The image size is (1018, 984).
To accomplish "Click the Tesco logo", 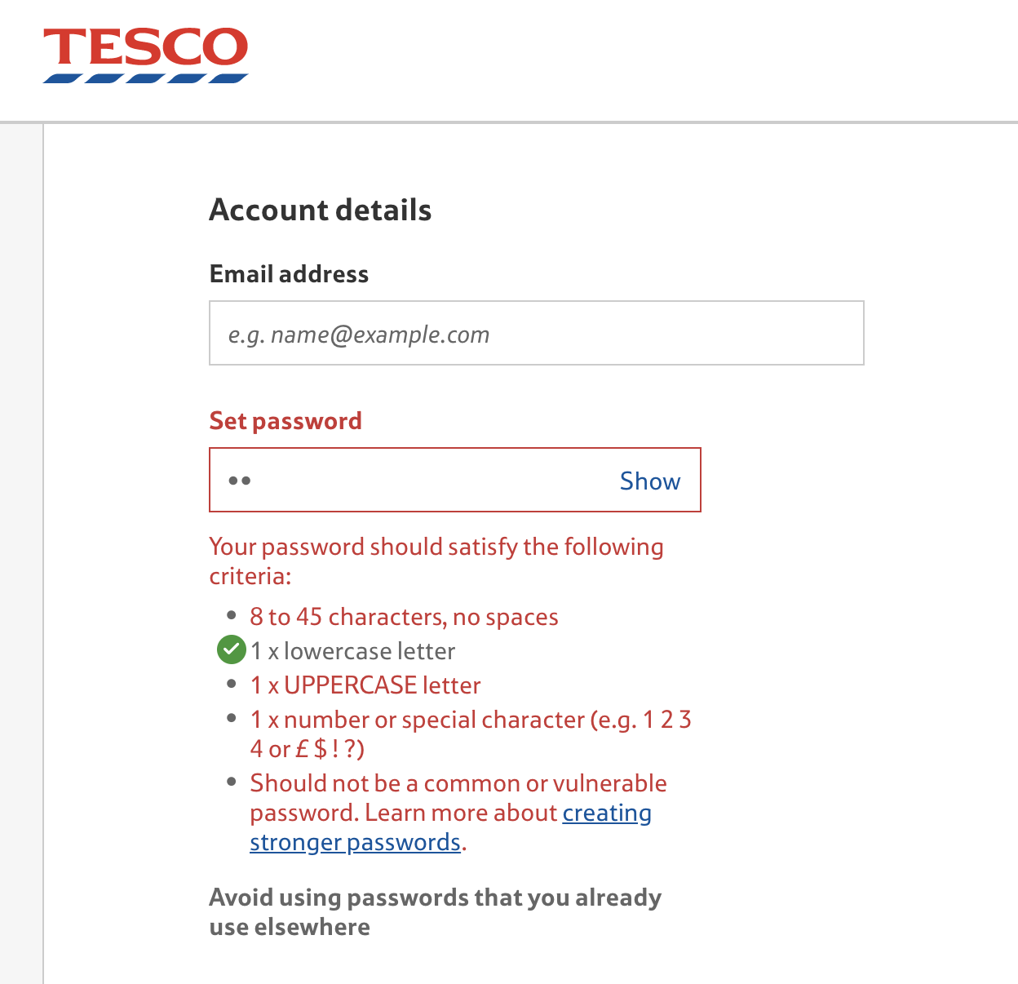I will tap(145, 55).
